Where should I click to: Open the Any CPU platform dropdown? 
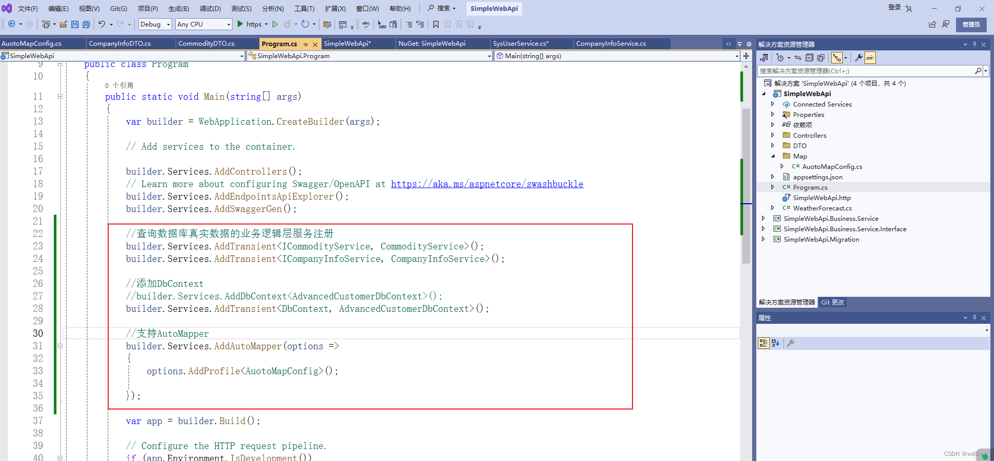(203, 24)
